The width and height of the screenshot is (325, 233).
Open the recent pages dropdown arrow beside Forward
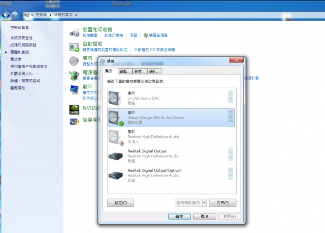pos(21,15)
